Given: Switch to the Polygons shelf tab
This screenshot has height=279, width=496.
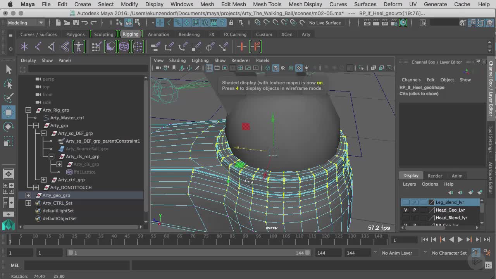Looking at the screenshot, I should point(75,34).
